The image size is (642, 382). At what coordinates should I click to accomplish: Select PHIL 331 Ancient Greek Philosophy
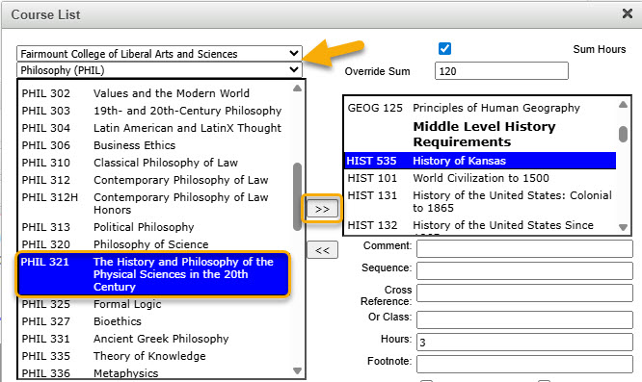(x=155, y=339)
